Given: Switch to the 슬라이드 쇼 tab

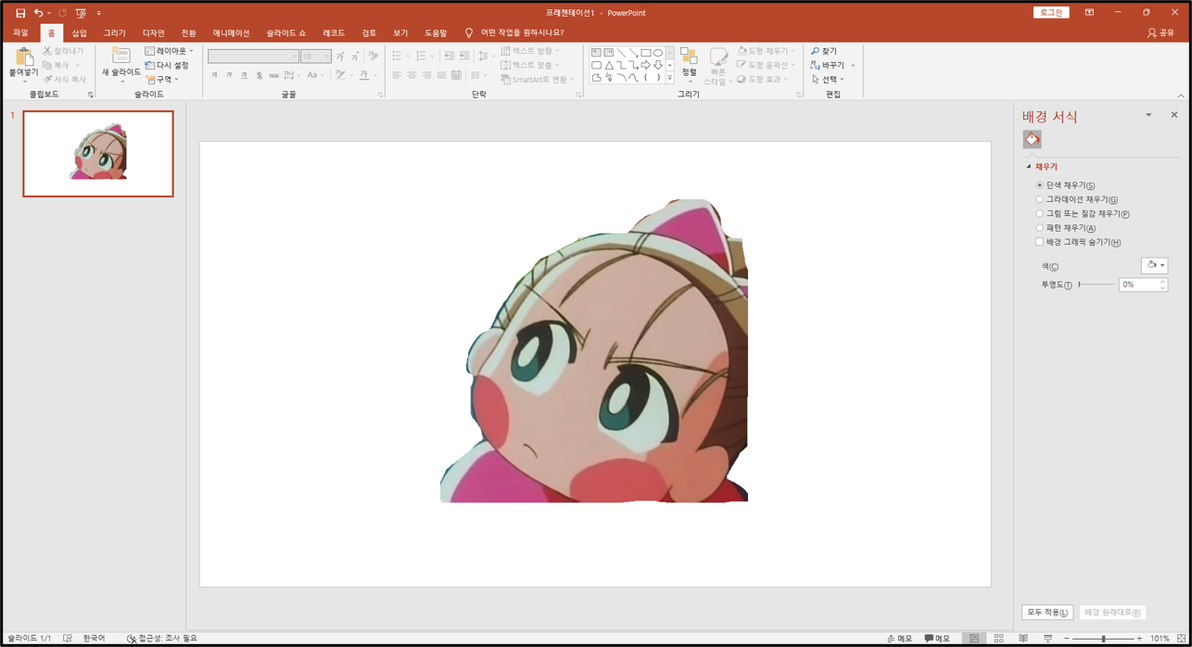Looking at the screenshot, I should click(x=285, y=32).
